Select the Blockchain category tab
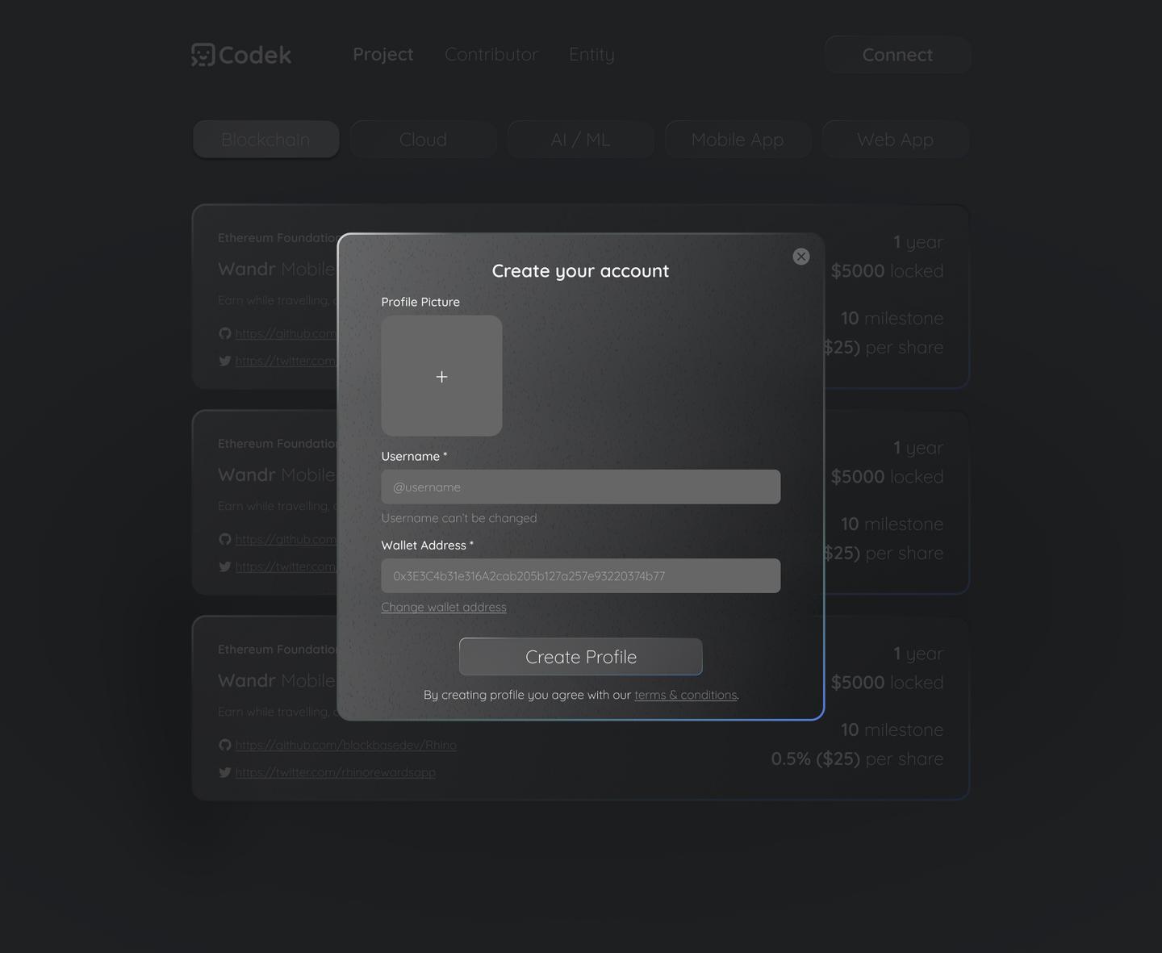 pyautogui.click(x=265, y=140)
